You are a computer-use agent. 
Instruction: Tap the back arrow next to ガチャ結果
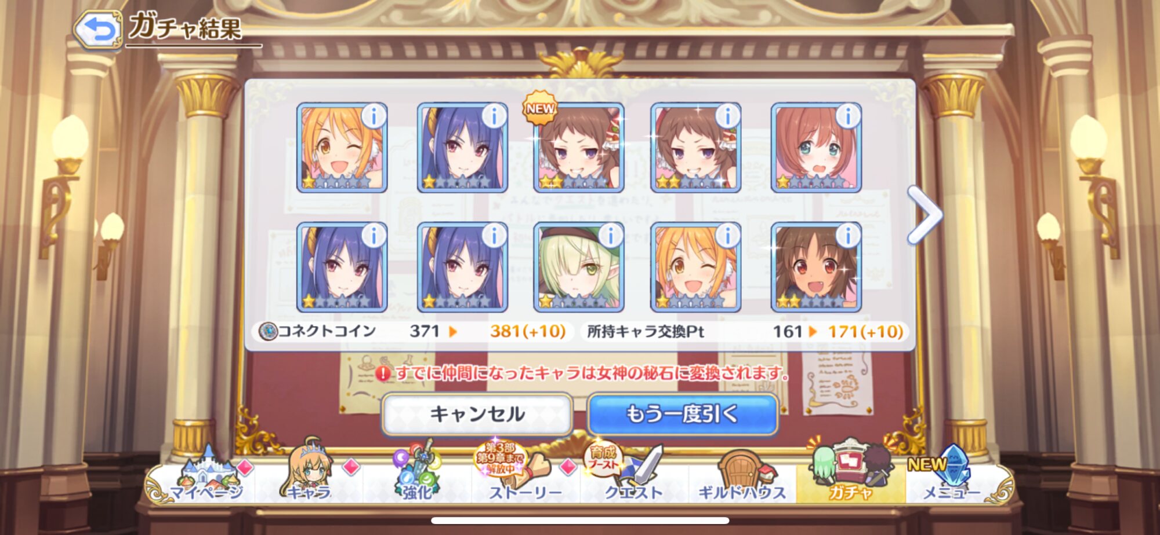97,30
